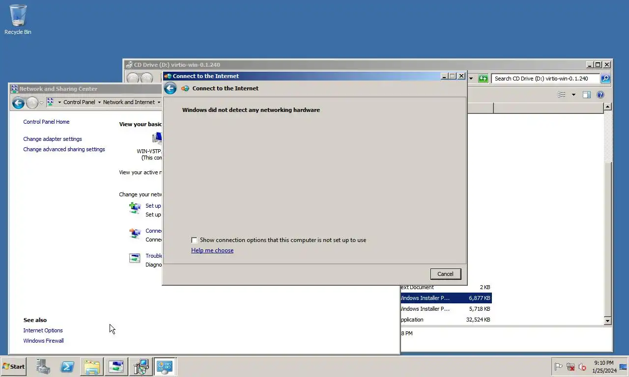Click Network and Sharing Center title bar

[x=86, y=89]
